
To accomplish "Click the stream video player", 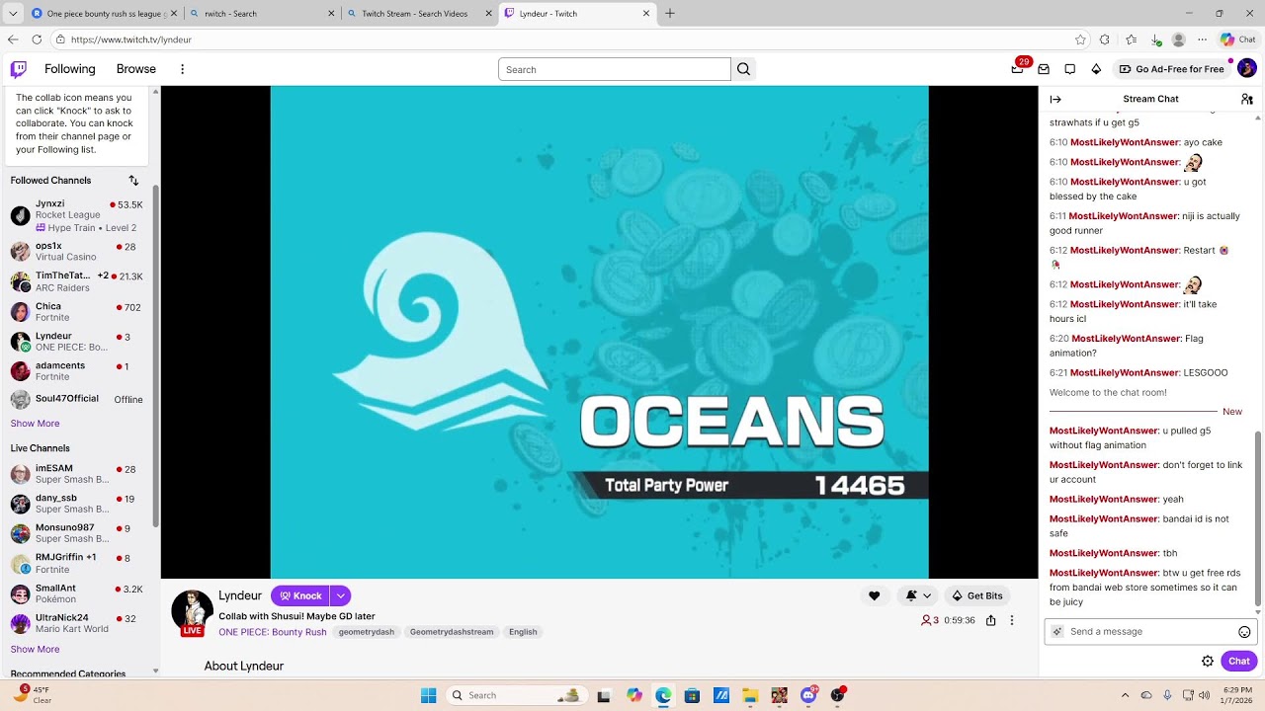I will [x=599, y=332].
